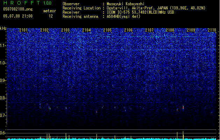Click the 2105 time marker

(x=107, y=30)
